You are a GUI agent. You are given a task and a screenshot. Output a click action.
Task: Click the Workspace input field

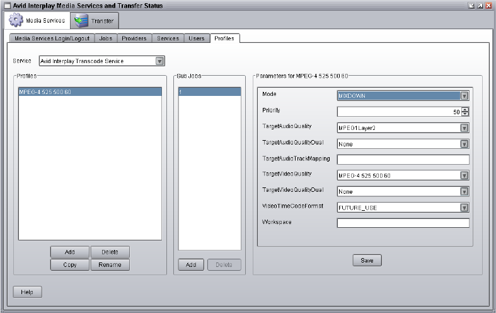[x=403, y=223]
